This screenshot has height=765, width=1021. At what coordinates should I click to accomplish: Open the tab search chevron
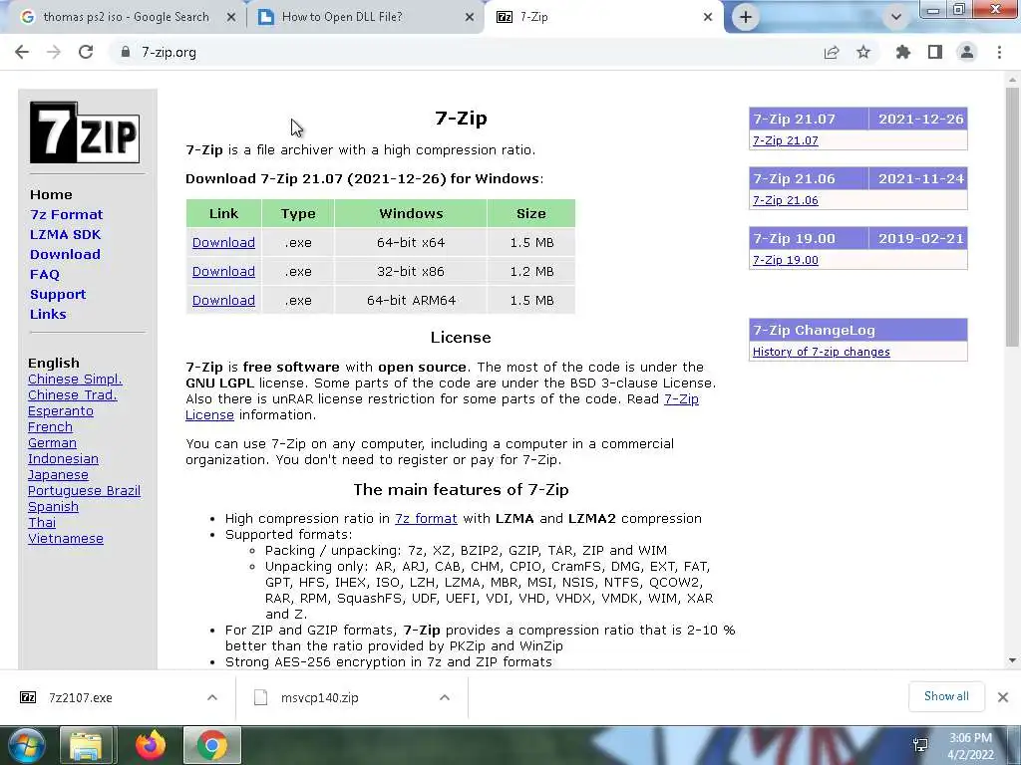pyautogui.click(x=896, y=17)
